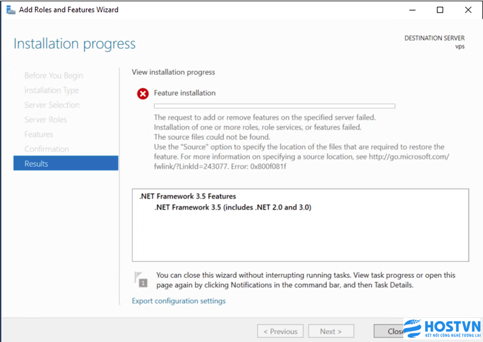The height and width of the screenshot is (342, 483).
Task: Click the Next button
Action: (x=331, y=332)
